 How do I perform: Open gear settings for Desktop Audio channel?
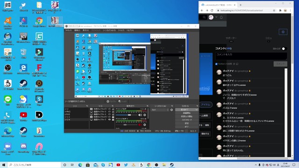point(144,115)
